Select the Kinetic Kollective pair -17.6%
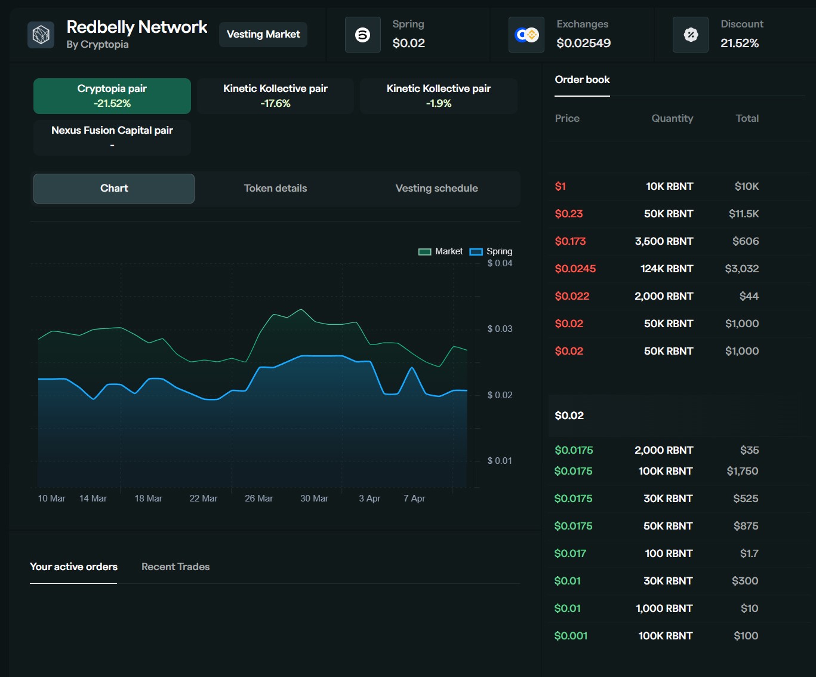This screenshot has width=816, height=677. coord(275,96)
